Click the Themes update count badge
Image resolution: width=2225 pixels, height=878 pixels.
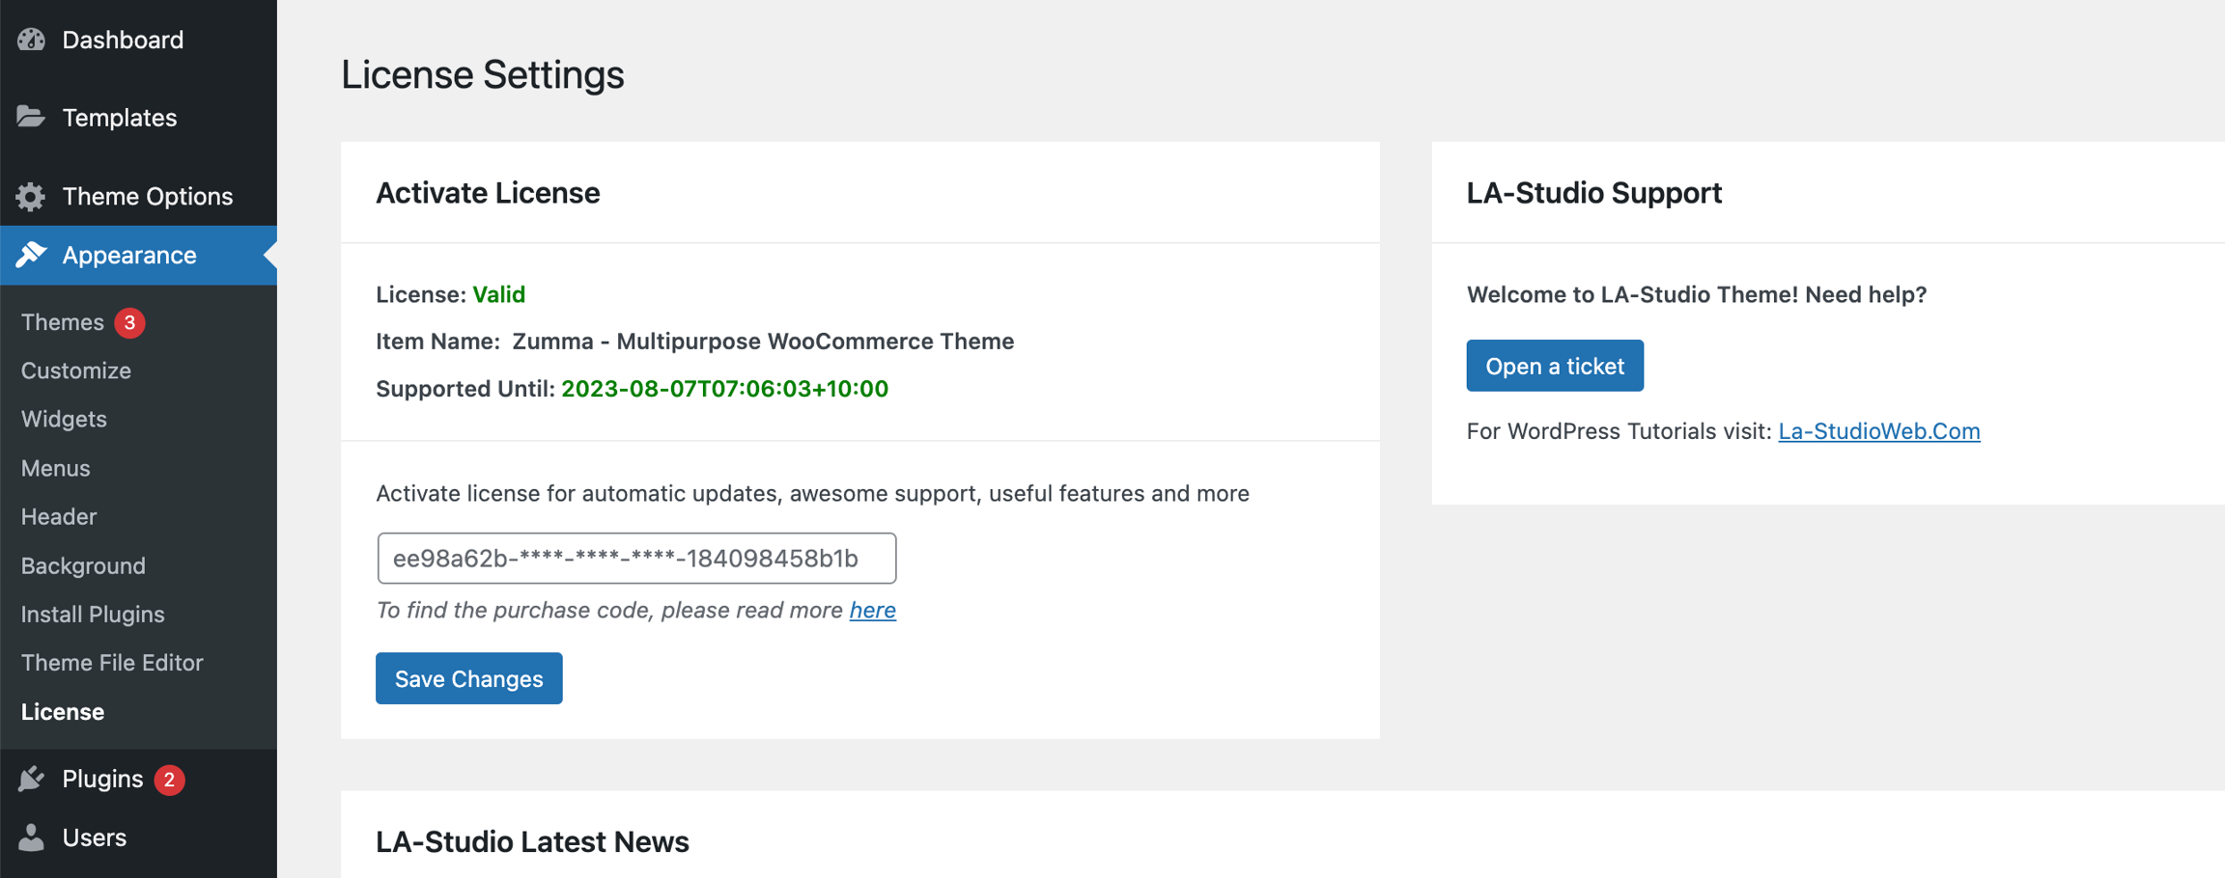129,322
